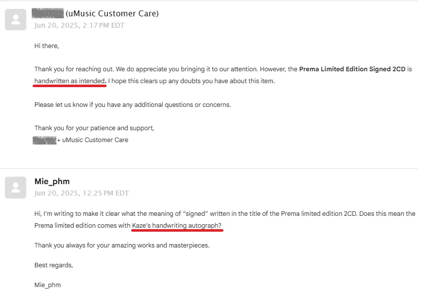Click the bold Prema Limited Edition Signed 2CD text

click(352, 69)
